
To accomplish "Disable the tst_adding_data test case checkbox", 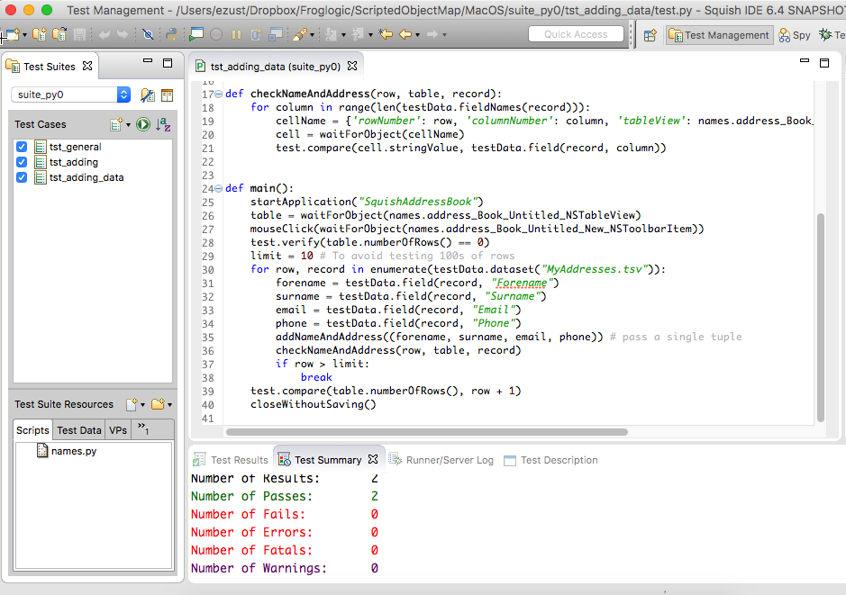I will pos(22,177).
